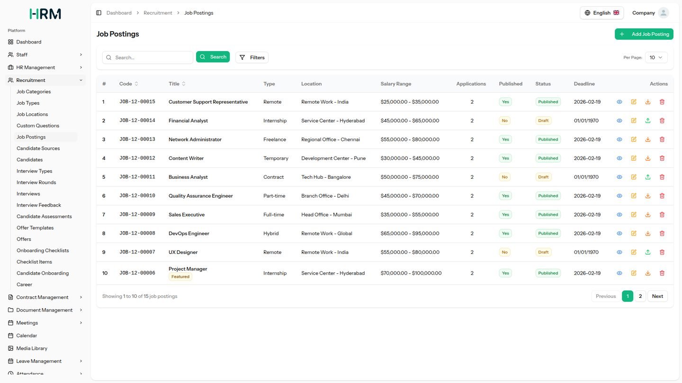Edit the DevOps Engineer posting
The width and height of the screenshot is (682, 383).
(633, 234)
